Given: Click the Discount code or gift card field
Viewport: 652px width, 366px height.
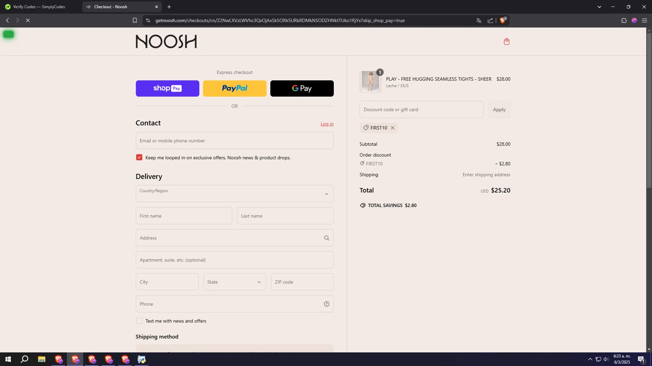Looking at the screenshot, I should [422, 110].
